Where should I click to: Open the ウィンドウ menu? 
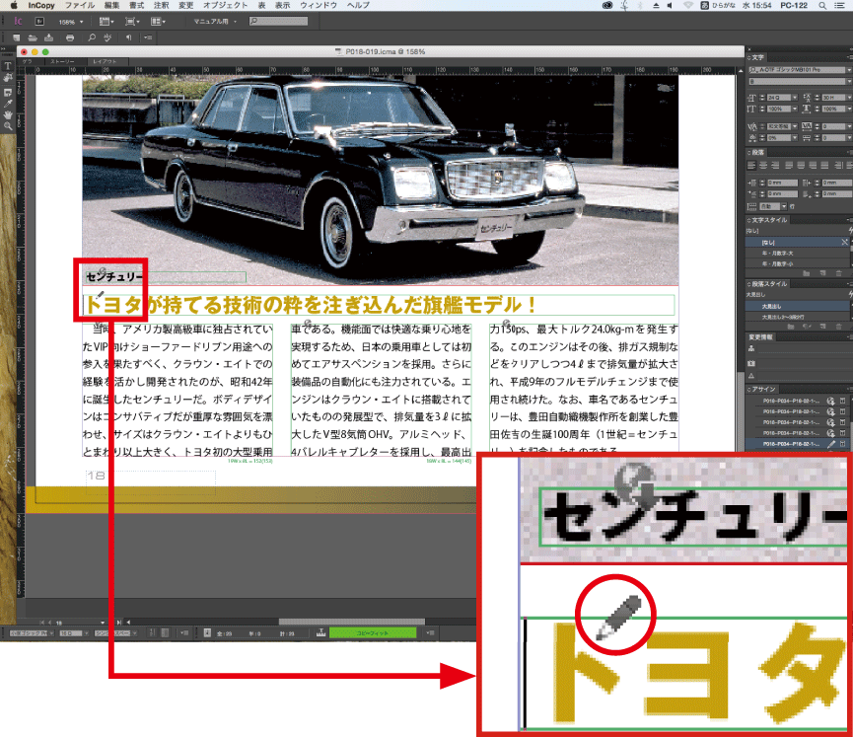click(x=319, y=5)
